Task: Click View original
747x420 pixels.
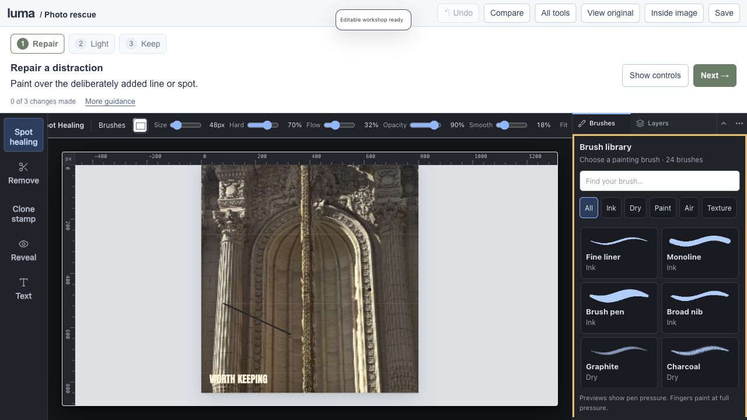Action: pos(610,13)
